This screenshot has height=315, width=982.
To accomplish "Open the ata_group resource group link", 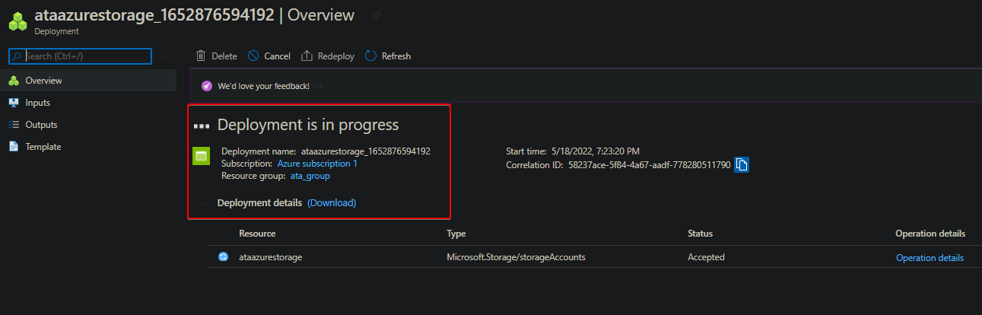I will tap(310, 176).
